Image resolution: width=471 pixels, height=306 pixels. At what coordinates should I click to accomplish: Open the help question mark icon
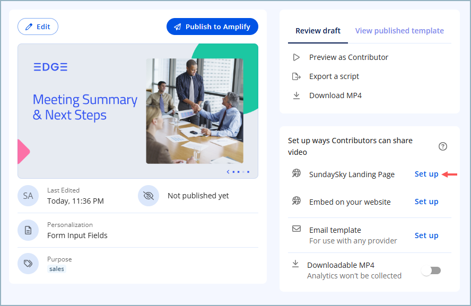tap(443, 146)
